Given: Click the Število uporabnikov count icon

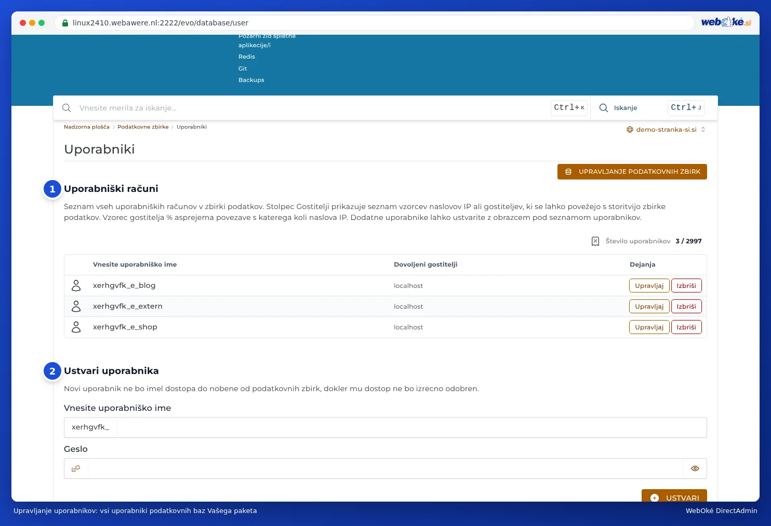Looking at the screenshot, I should (595, 241).
